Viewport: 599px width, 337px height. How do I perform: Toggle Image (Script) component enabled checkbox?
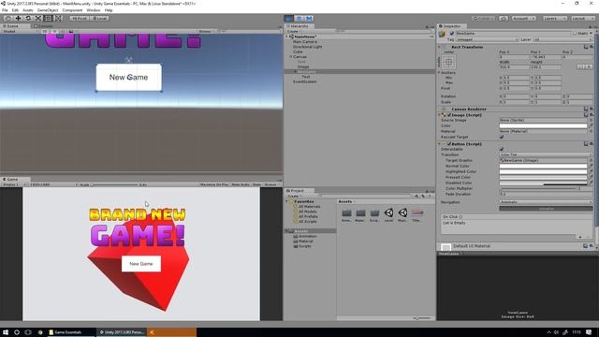(x=449, y=115)
